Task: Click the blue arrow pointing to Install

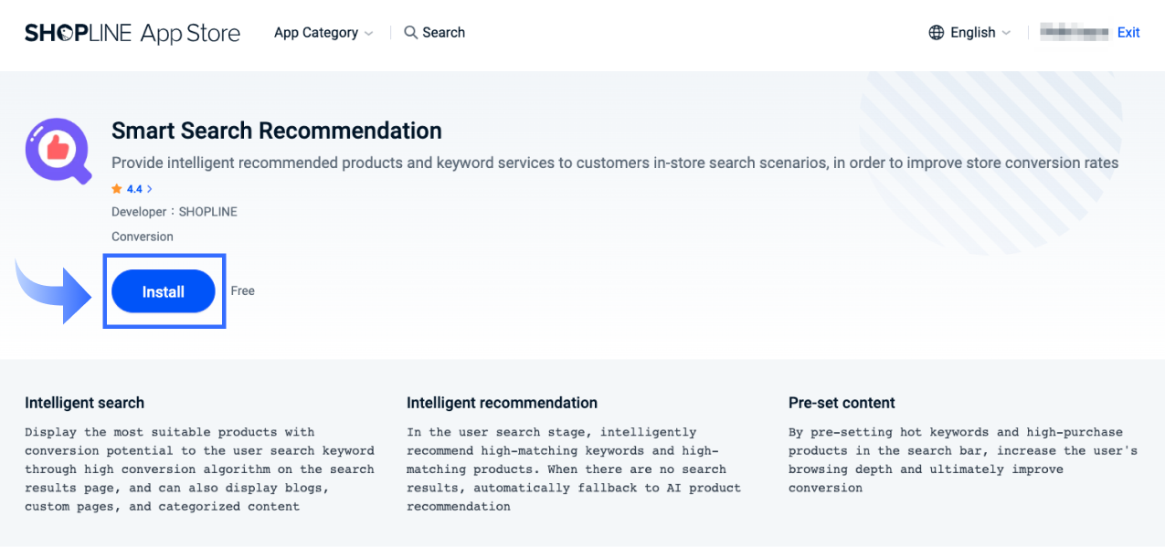Action: click(50, 290)
